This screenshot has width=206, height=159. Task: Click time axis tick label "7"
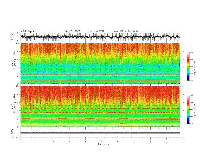[134, 142]
